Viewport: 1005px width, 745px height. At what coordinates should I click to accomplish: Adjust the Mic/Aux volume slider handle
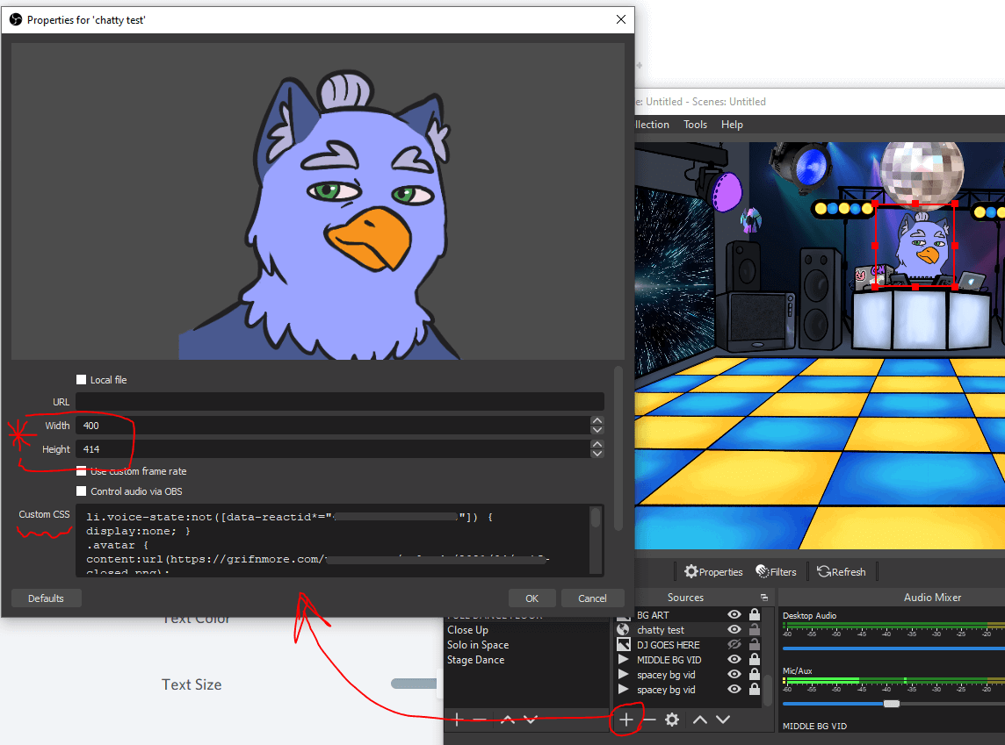tap(892, 704)
